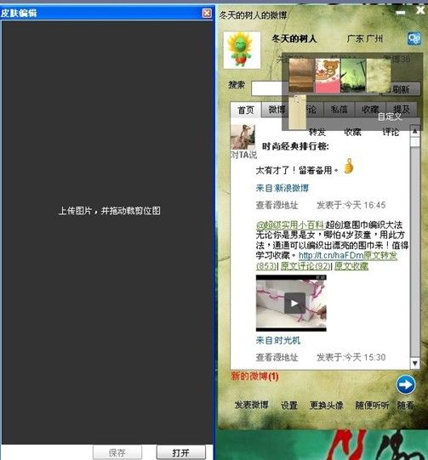Image resolution: width=428 pixels, height=460 pixels.
Task: Click the location text 广东 广州
Action: [x=365, y=39]
